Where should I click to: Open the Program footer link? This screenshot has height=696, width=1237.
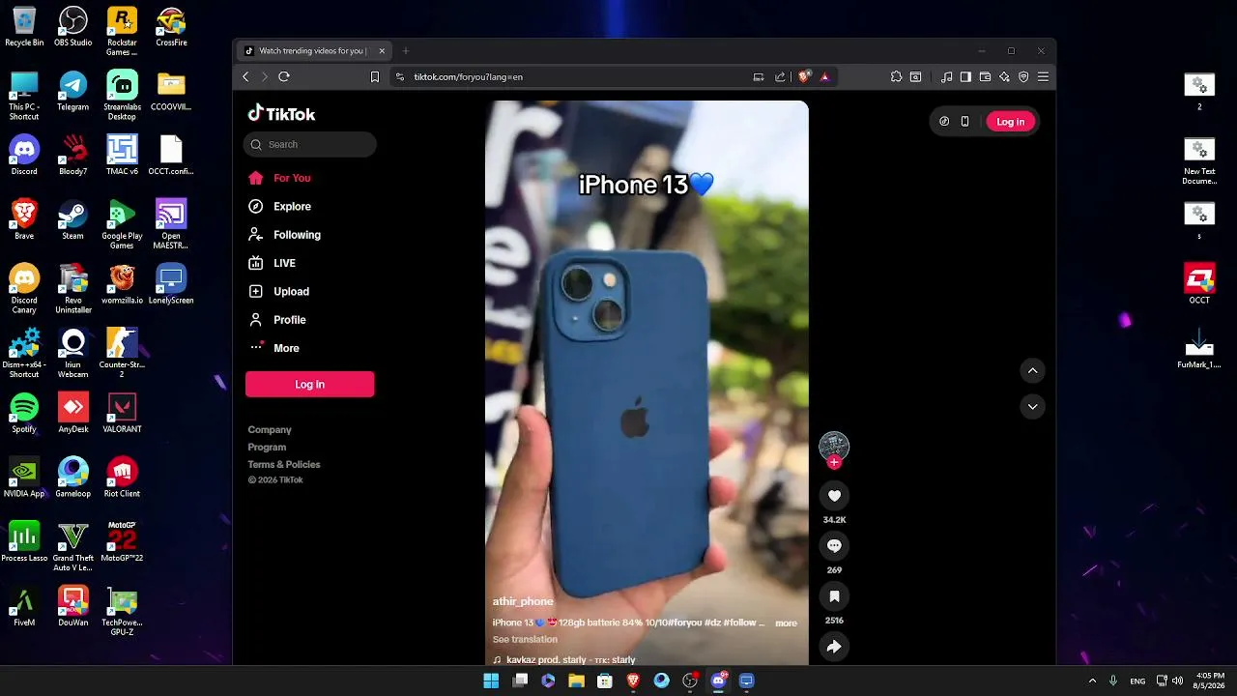coord(267,448)
